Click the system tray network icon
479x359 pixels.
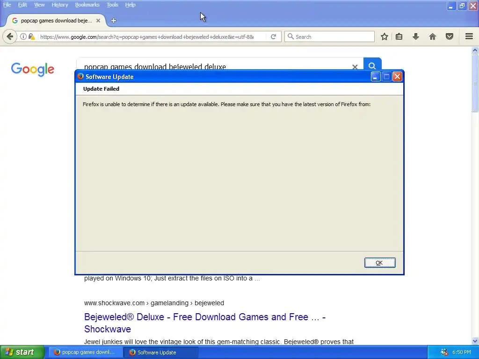pos(444,352)
